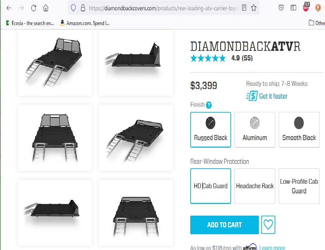325x250 pixels.
Task: Toggle reader view in address bar
Action: (x=244, y=8)
